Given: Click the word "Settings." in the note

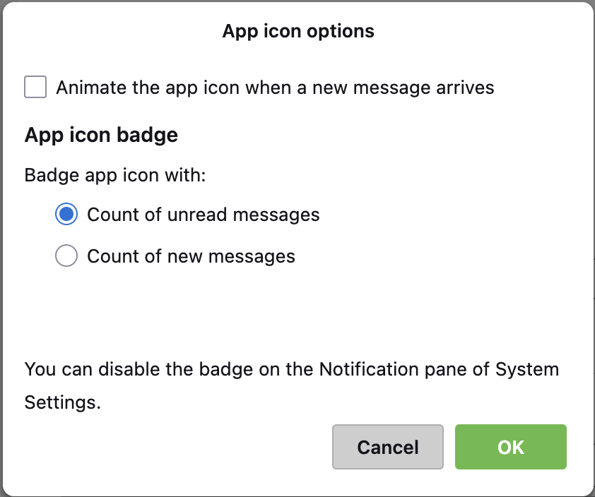Looking at the screenshot, I should click(x=63, y=403).
